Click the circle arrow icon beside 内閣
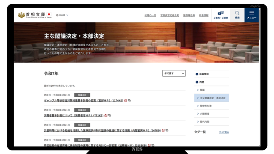 pyautogui.click(x=197, y=82)
